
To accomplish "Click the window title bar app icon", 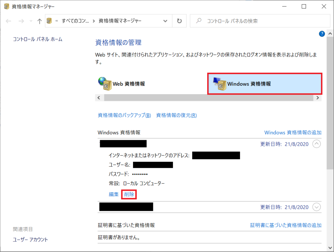I will point(7,7).
